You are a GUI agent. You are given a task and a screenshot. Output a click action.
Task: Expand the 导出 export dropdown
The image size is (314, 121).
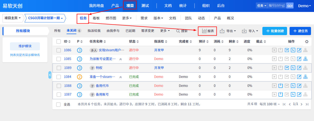point(228,31)
